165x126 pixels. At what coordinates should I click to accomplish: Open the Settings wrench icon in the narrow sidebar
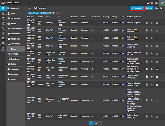(x=3, y=49)
